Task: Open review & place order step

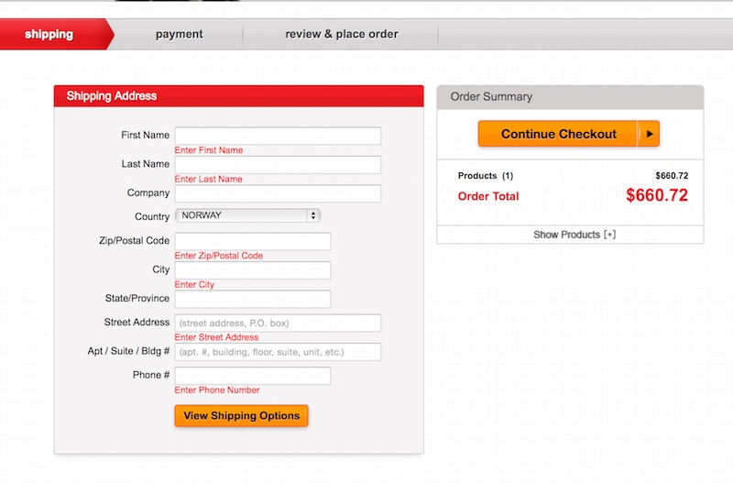Action: pyautogui.click(x=341, y=34)
